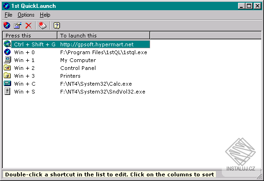This screenshot has height=181, width=264.
Task: Click the globe icon of the Ctrl + Shift + G row
Action: pos(7,44)
